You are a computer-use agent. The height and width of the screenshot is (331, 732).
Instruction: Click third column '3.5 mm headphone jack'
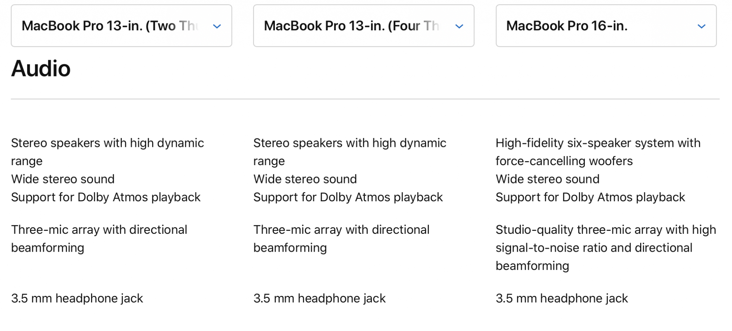(562, 298)
